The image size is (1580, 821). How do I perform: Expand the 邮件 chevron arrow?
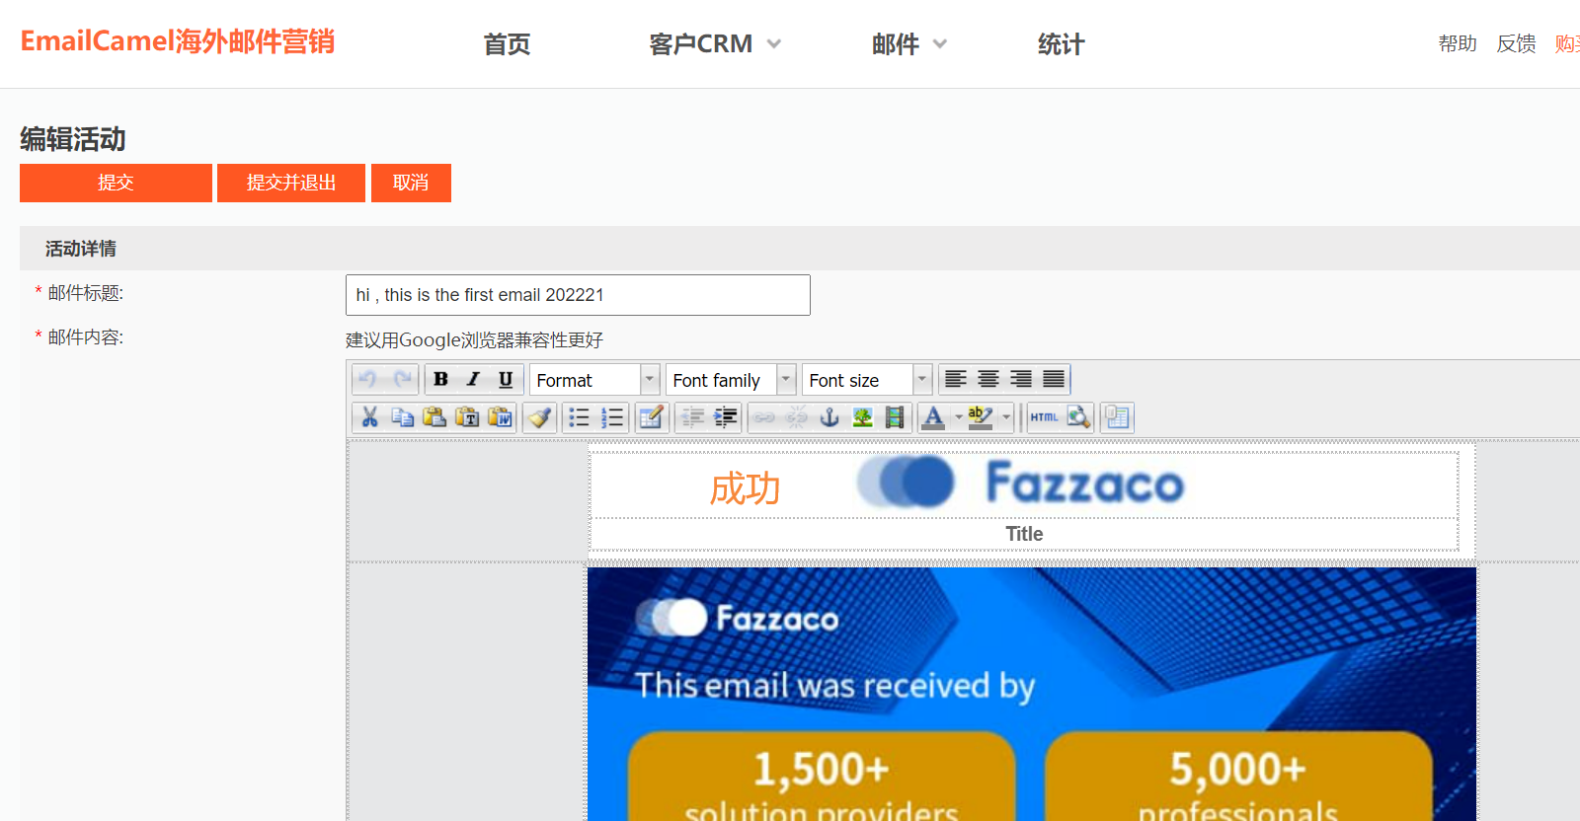tap(940, 44)
